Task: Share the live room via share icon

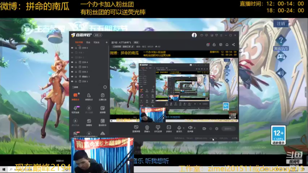Action: click(233, 45)
